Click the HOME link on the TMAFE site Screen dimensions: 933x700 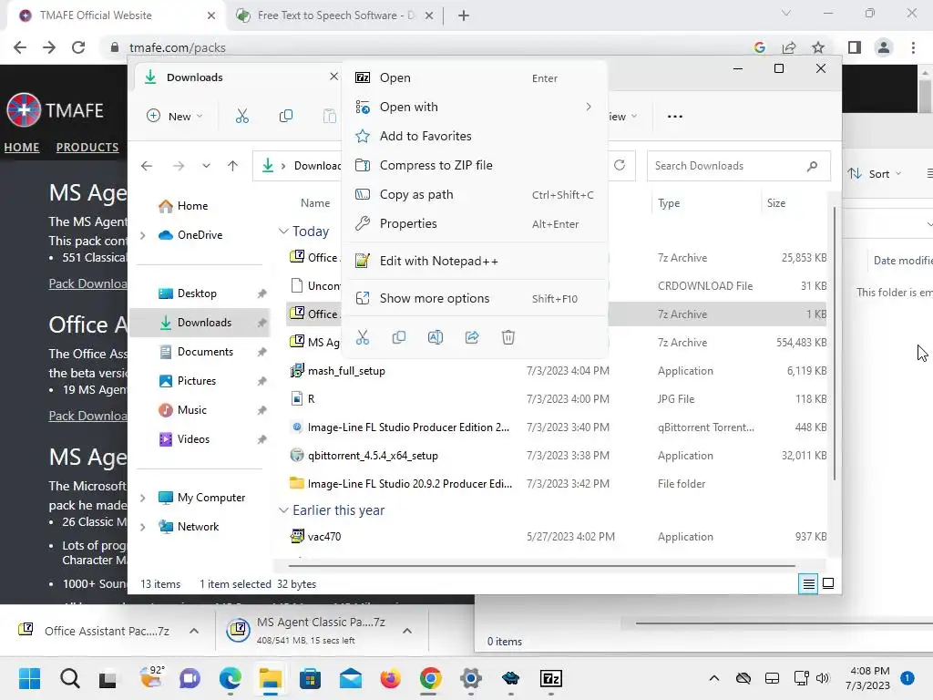(22, 147)
